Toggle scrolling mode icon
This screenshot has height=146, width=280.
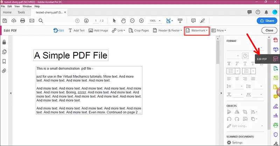(x=180, y=21)
